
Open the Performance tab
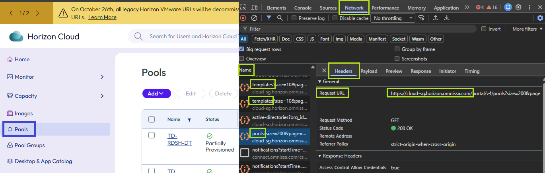click(x=385, y=8)
